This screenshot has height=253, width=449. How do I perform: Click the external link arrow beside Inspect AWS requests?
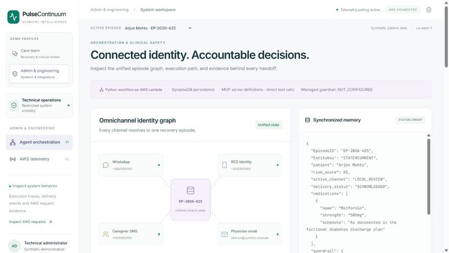[50, 222]
